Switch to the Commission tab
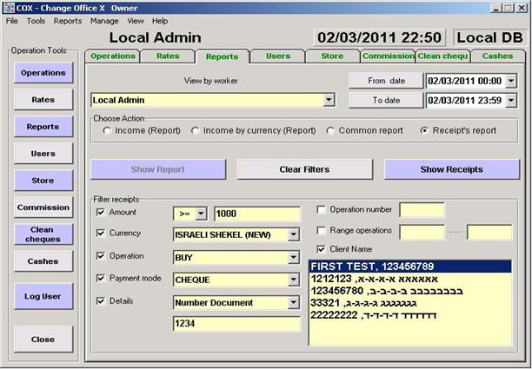 [388, 56]
